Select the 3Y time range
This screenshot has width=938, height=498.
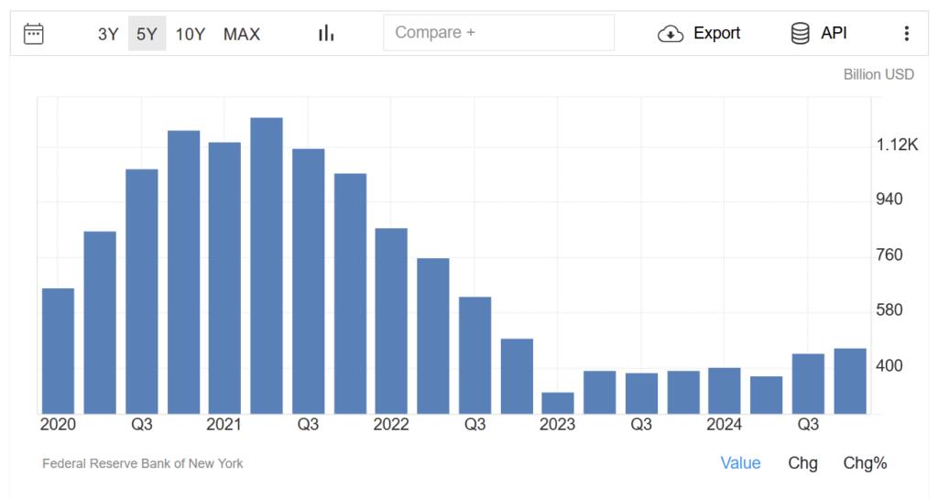pos(108,34)
